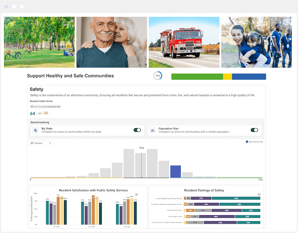298x233 pixels.
Task: Open the elderly couple photo
Action: click(x=112, y=42)
